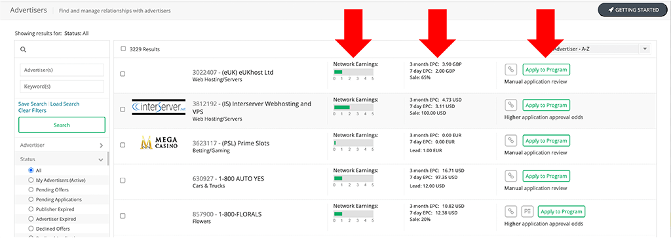Click the link icon for 1-800 AUTO YES
Viewport: 671px width, 238px height.
pyautogui.click(x=510, y=176)
